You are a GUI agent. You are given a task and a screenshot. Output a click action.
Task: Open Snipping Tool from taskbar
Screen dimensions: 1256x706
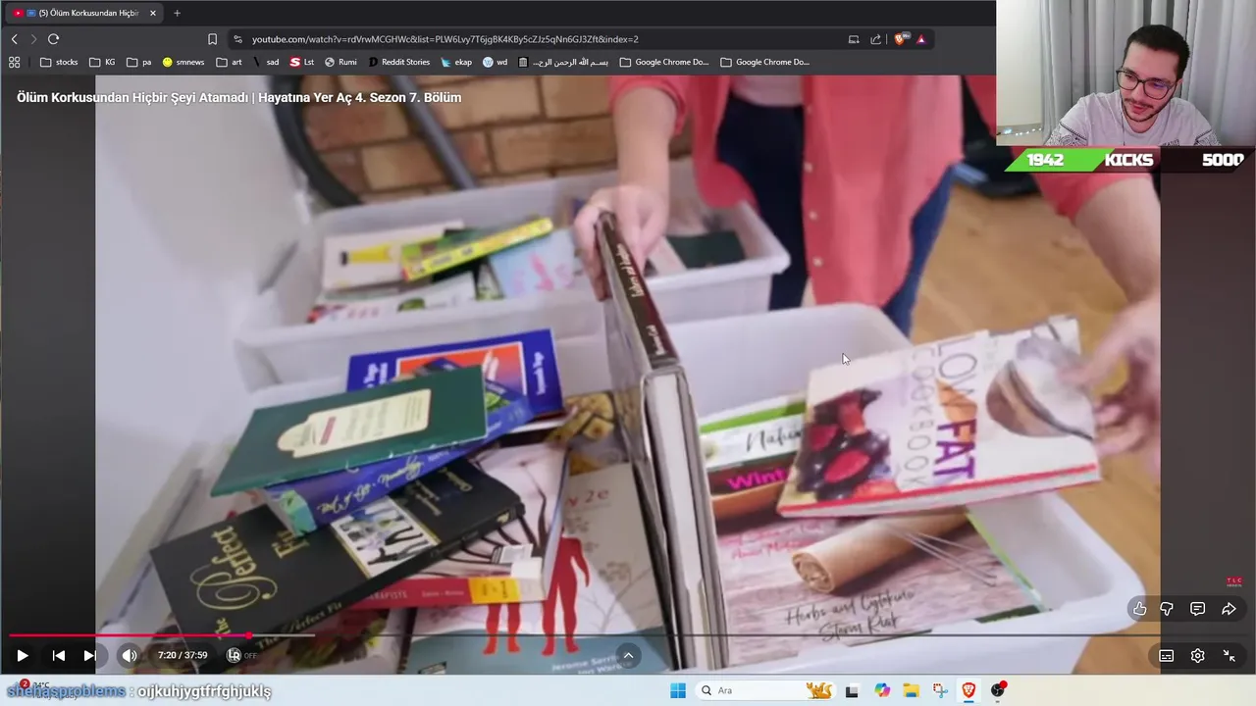[x=940, y=690]
